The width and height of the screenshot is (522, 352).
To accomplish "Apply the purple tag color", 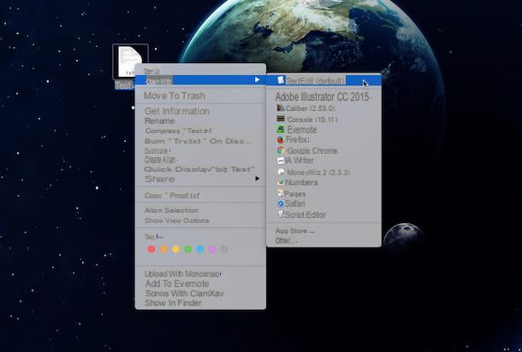I will pos(212,249).
